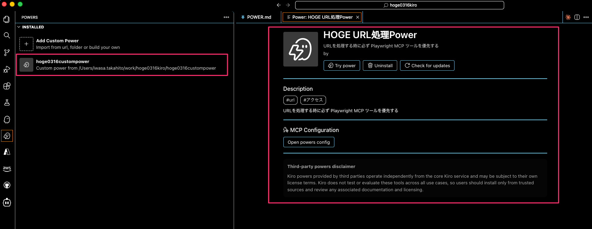Click the hoge0316kiro search bar
This screenshot has height=229, width=592.
tap(399, 5)
